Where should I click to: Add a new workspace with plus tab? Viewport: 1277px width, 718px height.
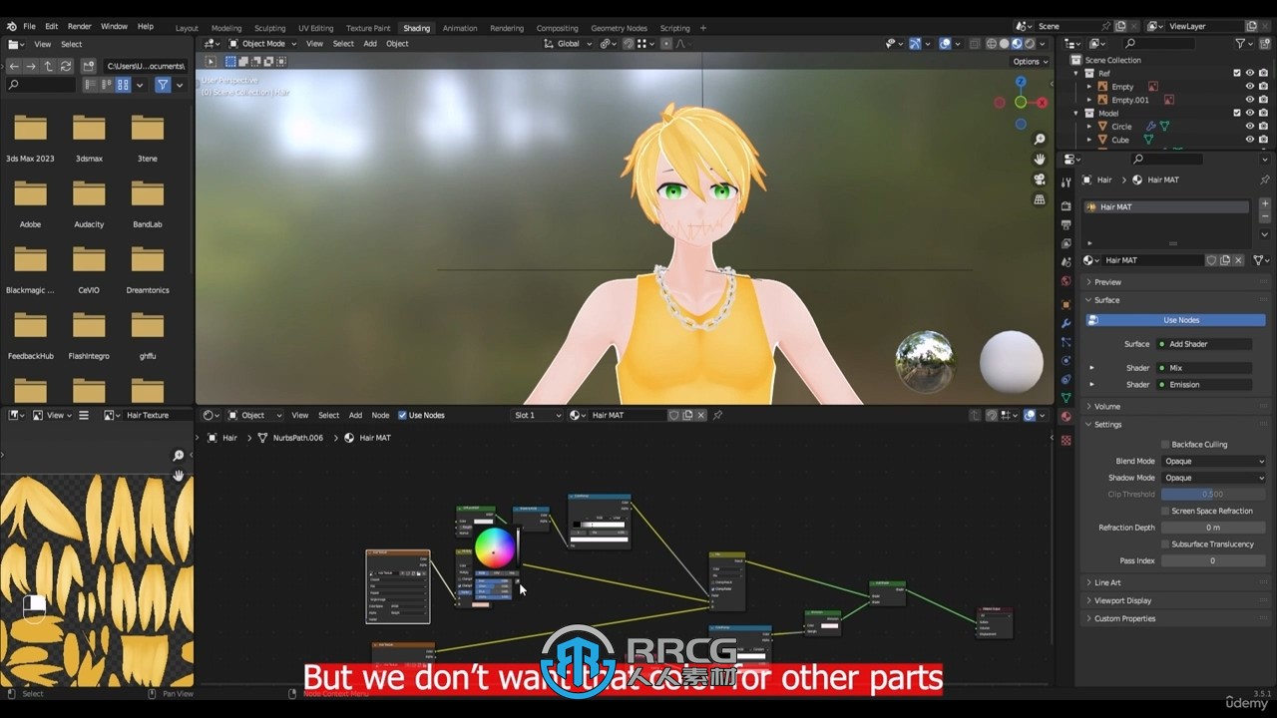(702, 28)
